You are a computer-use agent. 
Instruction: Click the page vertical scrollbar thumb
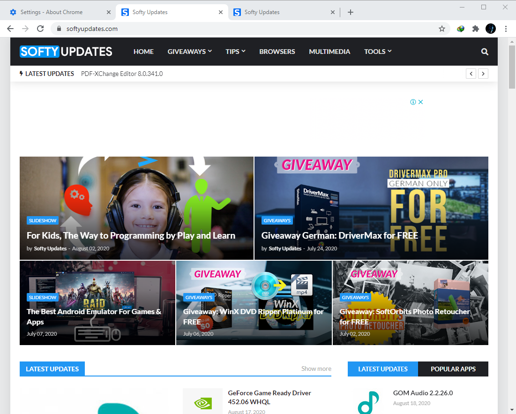click(x=512, y=67)
